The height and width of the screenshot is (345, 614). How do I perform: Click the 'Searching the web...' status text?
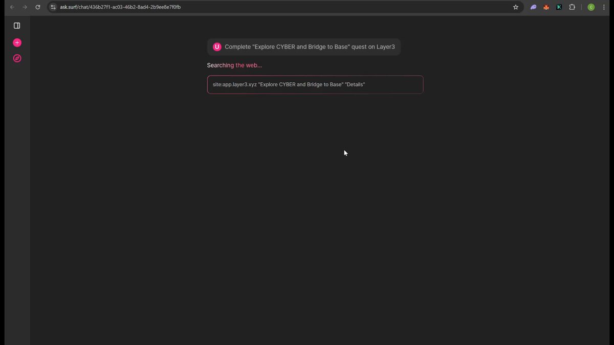pyautogui.click(x=234, y=65)
